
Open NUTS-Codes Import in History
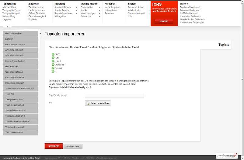189,13
